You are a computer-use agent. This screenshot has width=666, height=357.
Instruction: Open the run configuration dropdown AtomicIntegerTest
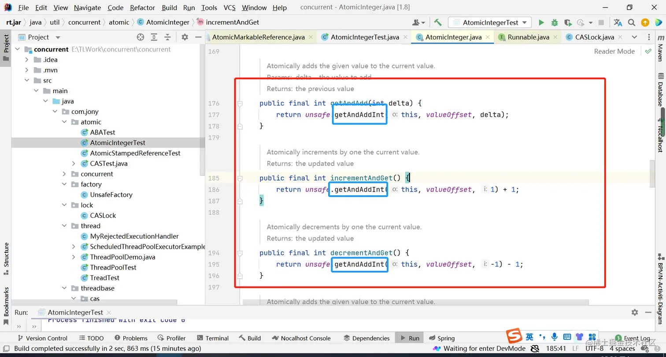tap(490, 22)
